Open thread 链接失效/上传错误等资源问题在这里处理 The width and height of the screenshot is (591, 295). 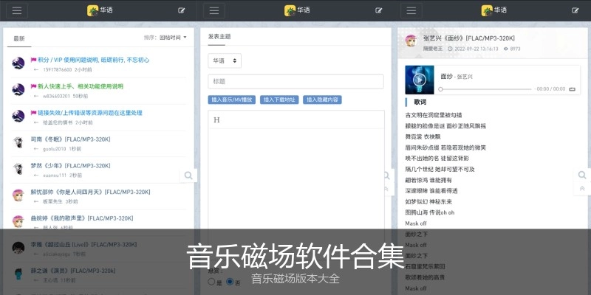coord(89,113)
